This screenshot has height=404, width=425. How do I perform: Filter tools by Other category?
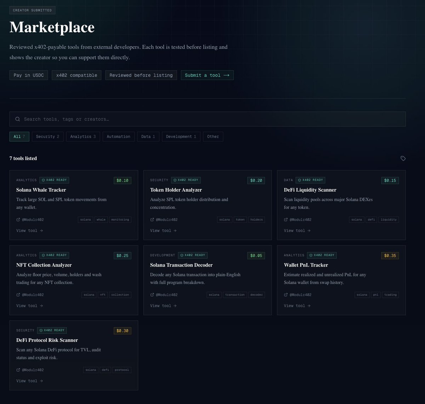213,136
